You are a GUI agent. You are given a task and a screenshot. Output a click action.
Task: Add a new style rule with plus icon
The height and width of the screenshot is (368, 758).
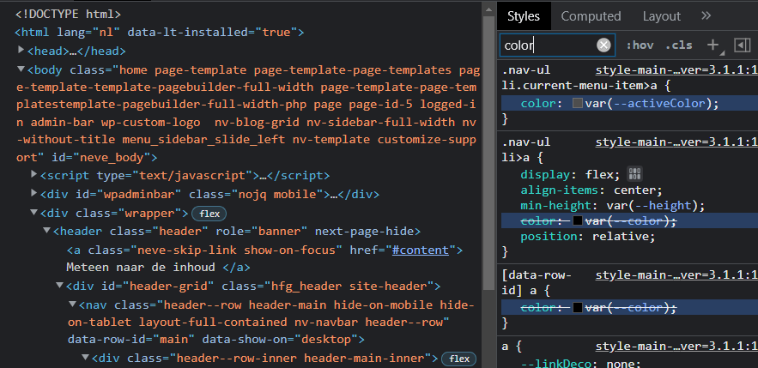coord(713,45)
